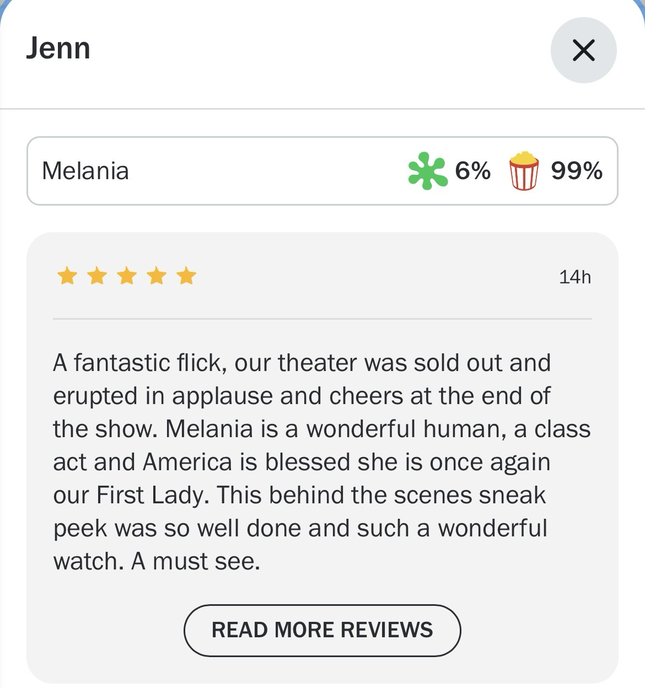The width and height of the screenshot is (645, 688).
Task: Close the Jenn review popup
Action: pyautogui.click(x=583, y=50)
